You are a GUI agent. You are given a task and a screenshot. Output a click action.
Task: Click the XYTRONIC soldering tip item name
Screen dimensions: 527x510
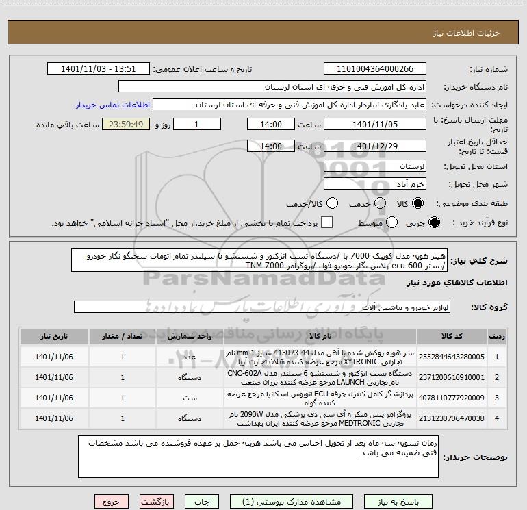[320, 357]
